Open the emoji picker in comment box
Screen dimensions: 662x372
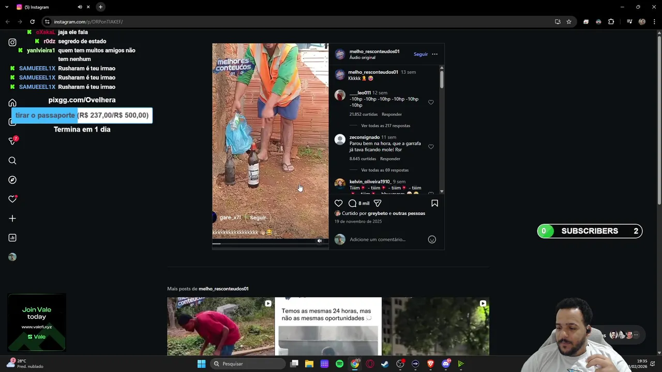(x=432, y=239)
